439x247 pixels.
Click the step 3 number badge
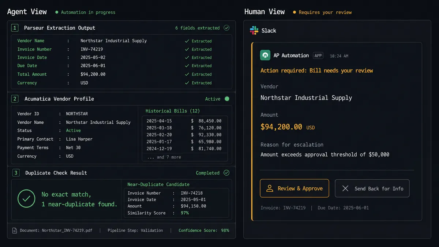[x=16, y=173]
